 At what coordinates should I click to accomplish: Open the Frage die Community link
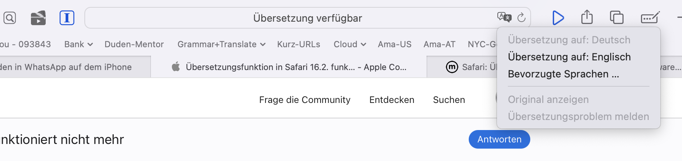coord(305,100)
